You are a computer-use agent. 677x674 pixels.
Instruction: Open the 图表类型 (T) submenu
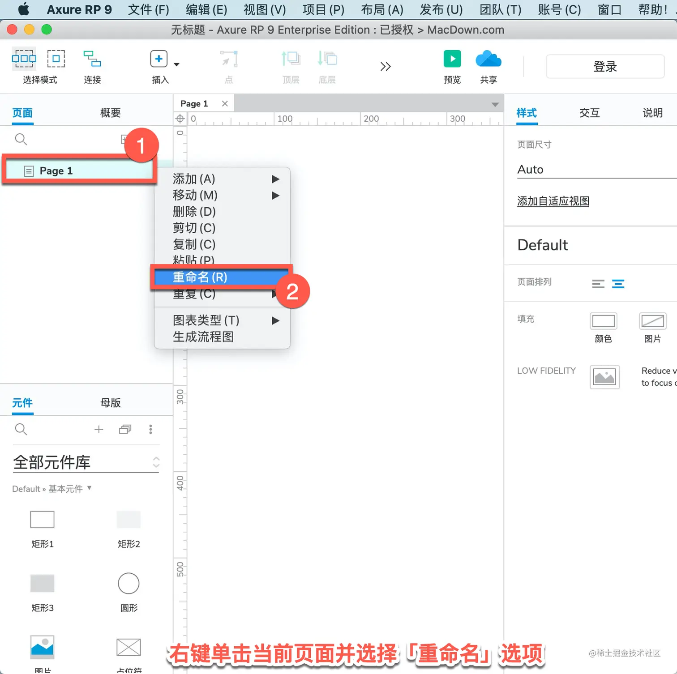pos(222,320)
